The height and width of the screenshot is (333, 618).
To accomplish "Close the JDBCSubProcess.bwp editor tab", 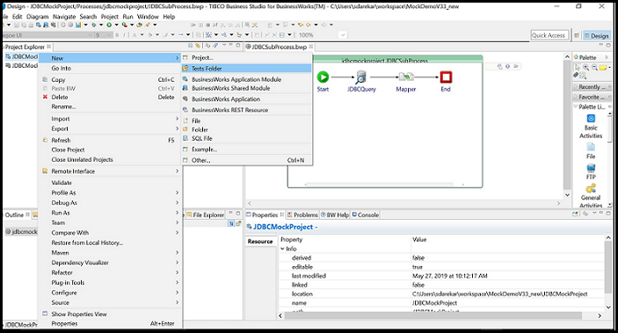I will (311, 47).
